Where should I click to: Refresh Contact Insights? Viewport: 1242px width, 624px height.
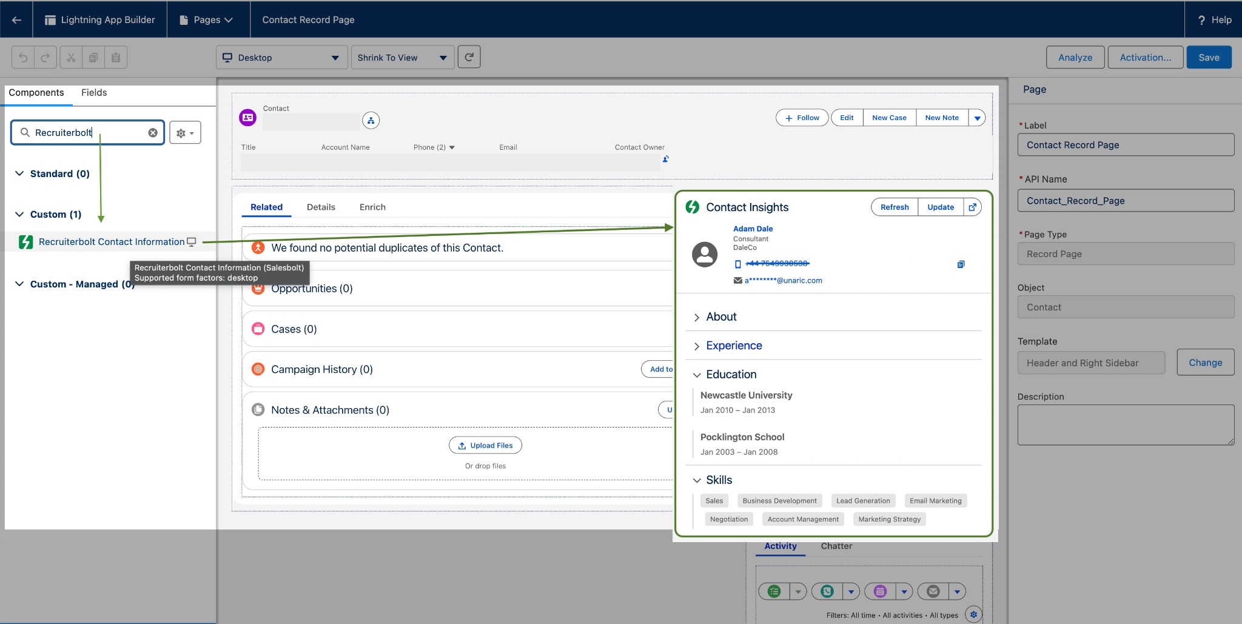point(895,207)
